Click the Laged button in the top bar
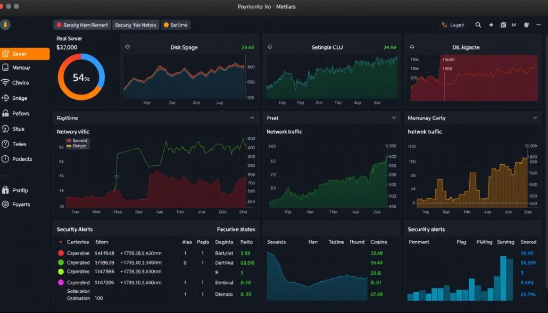The image size is (548, 313). click(453, 24)
